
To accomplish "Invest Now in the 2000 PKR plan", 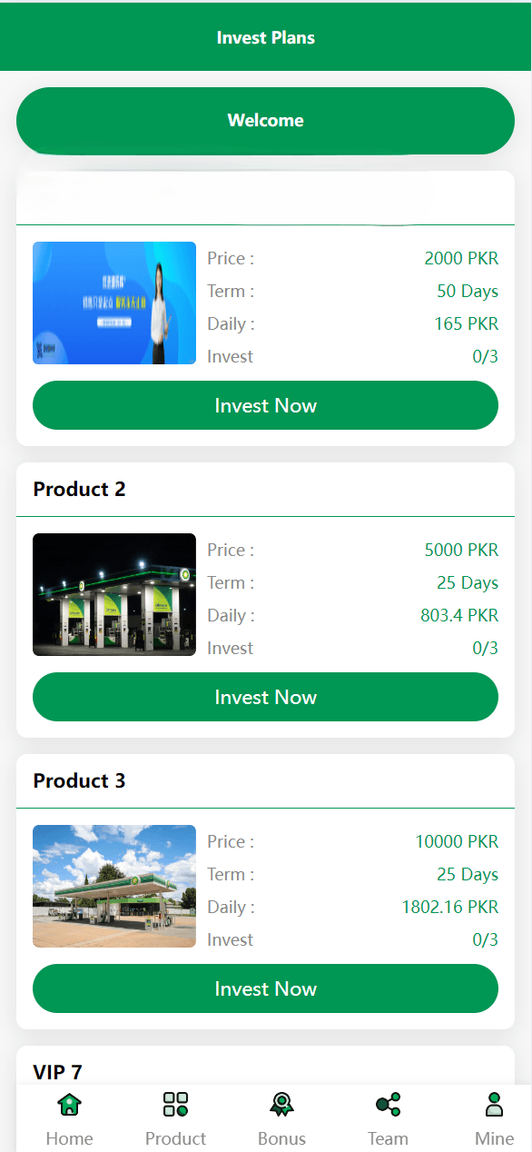I will point(265,405).
